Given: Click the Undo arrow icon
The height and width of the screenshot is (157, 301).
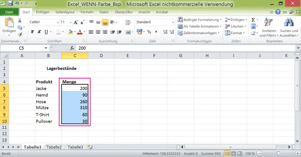Looking at the screenshot, I should [17, 3].
